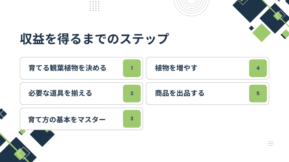Click the text 商品を出品する
The width and height of the screenshot is (289, 162).
point(180,93)
